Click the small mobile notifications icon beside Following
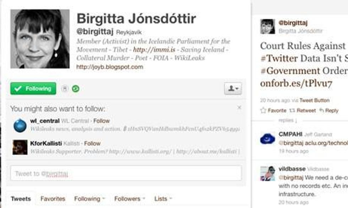Image resolution: width=348 pixels, height=208 pixels. click(x=65, y=89)
